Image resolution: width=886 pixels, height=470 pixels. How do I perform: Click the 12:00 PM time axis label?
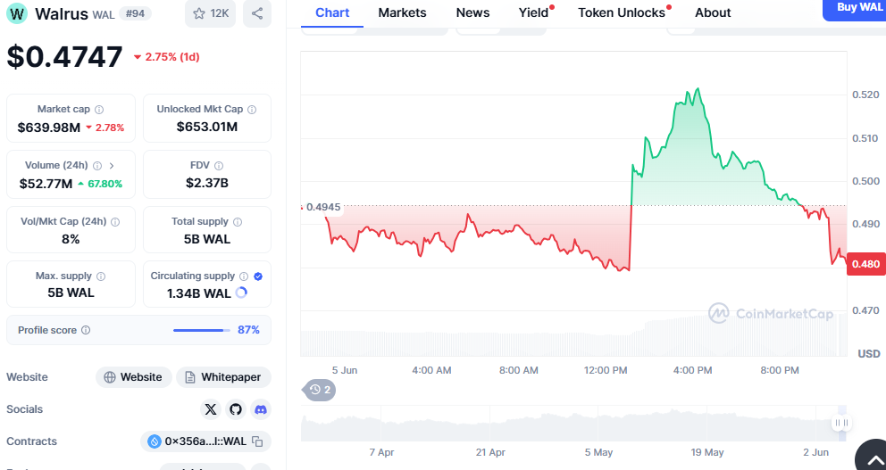(x=606, y=371)
